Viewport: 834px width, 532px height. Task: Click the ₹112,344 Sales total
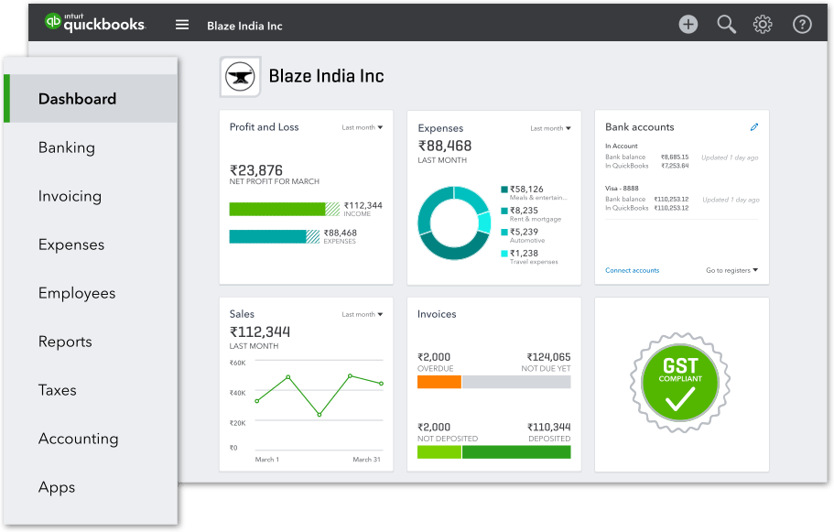click(x=260, y=332)
